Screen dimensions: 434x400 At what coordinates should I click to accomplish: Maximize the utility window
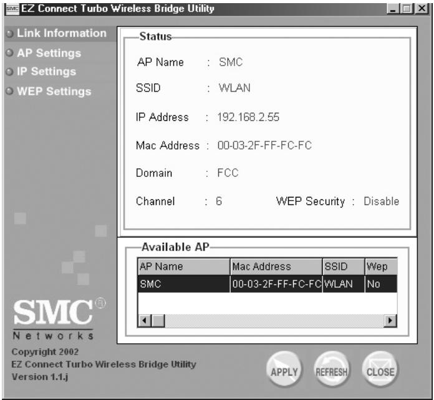(407, 9)
